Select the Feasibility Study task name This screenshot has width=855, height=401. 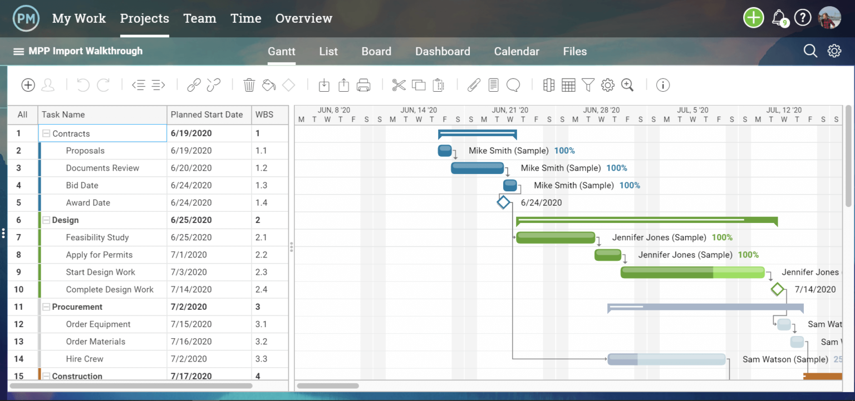click(97, 237)
